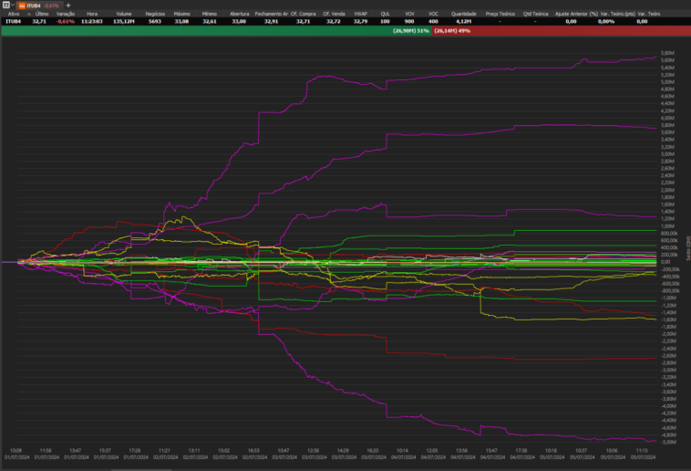Click the 10:09 01/07/2024 time axis label
691x471 pixels.
pyautogui.click(x=16, y=454)
